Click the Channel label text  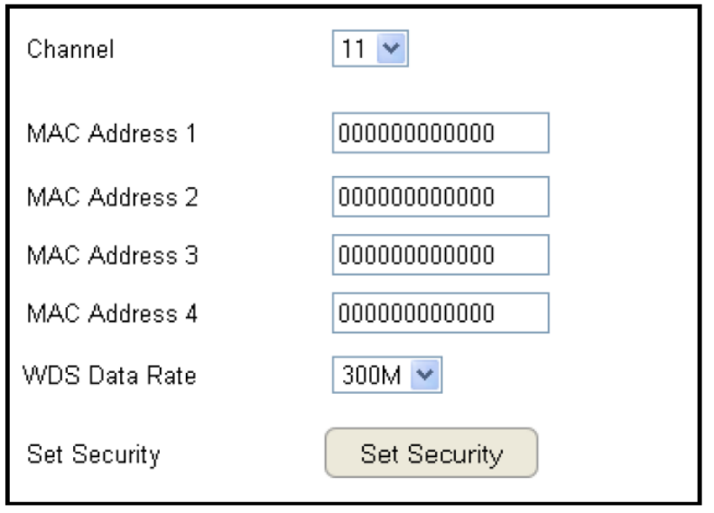point(71,51)
